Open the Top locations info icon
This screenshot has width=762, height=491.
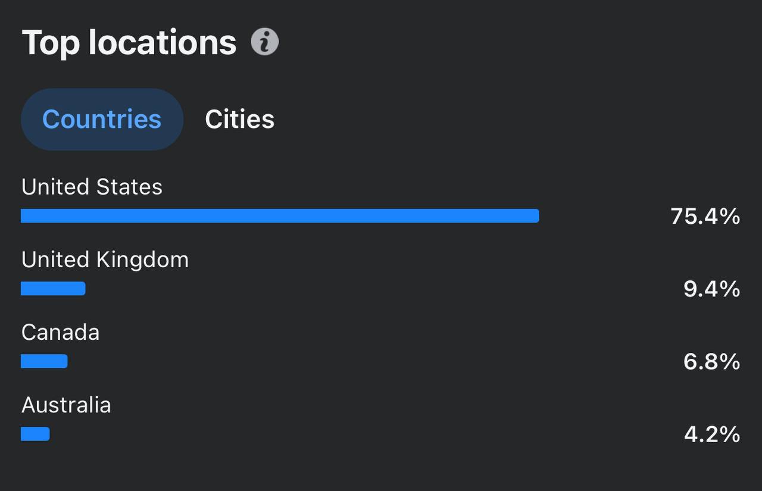coord(265,42)
